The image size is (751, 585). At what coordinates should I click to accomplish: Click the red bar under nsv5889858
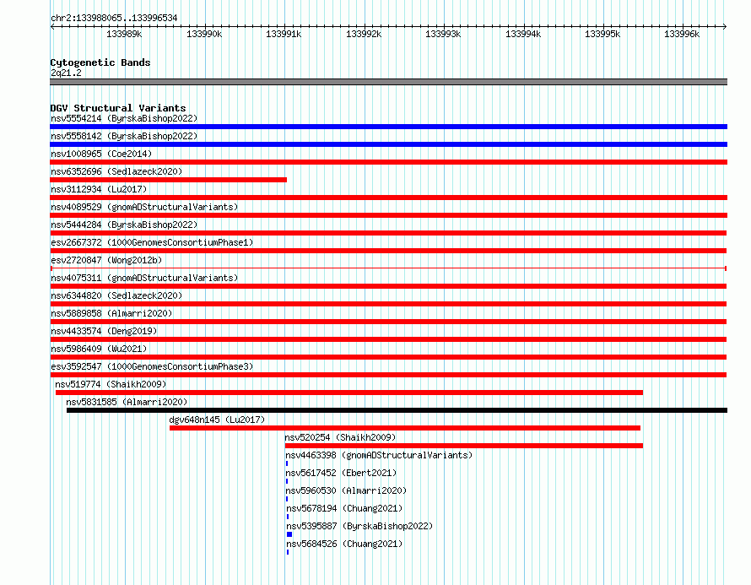coord(388,322)
